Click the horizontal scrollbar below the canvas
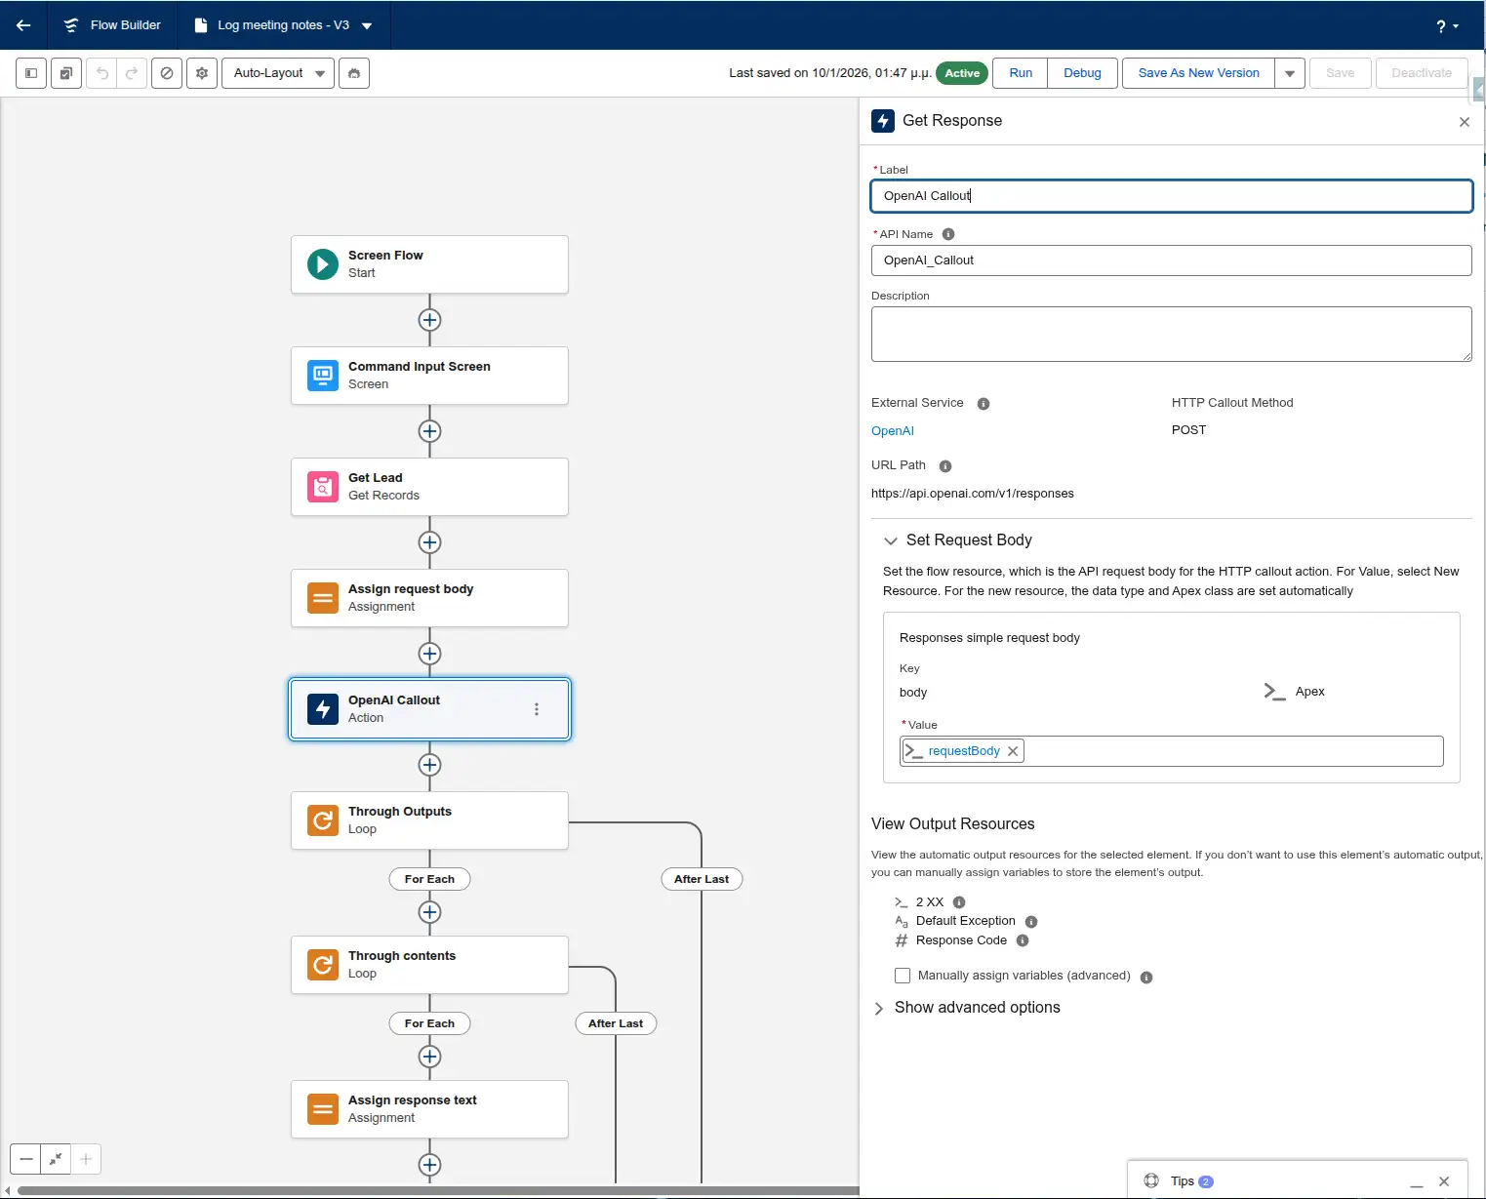This screenshot has width=1486, height=1199. tap(429, 1190)
